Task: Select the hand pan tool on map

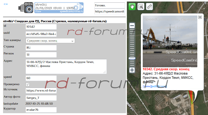Action: 132,6
